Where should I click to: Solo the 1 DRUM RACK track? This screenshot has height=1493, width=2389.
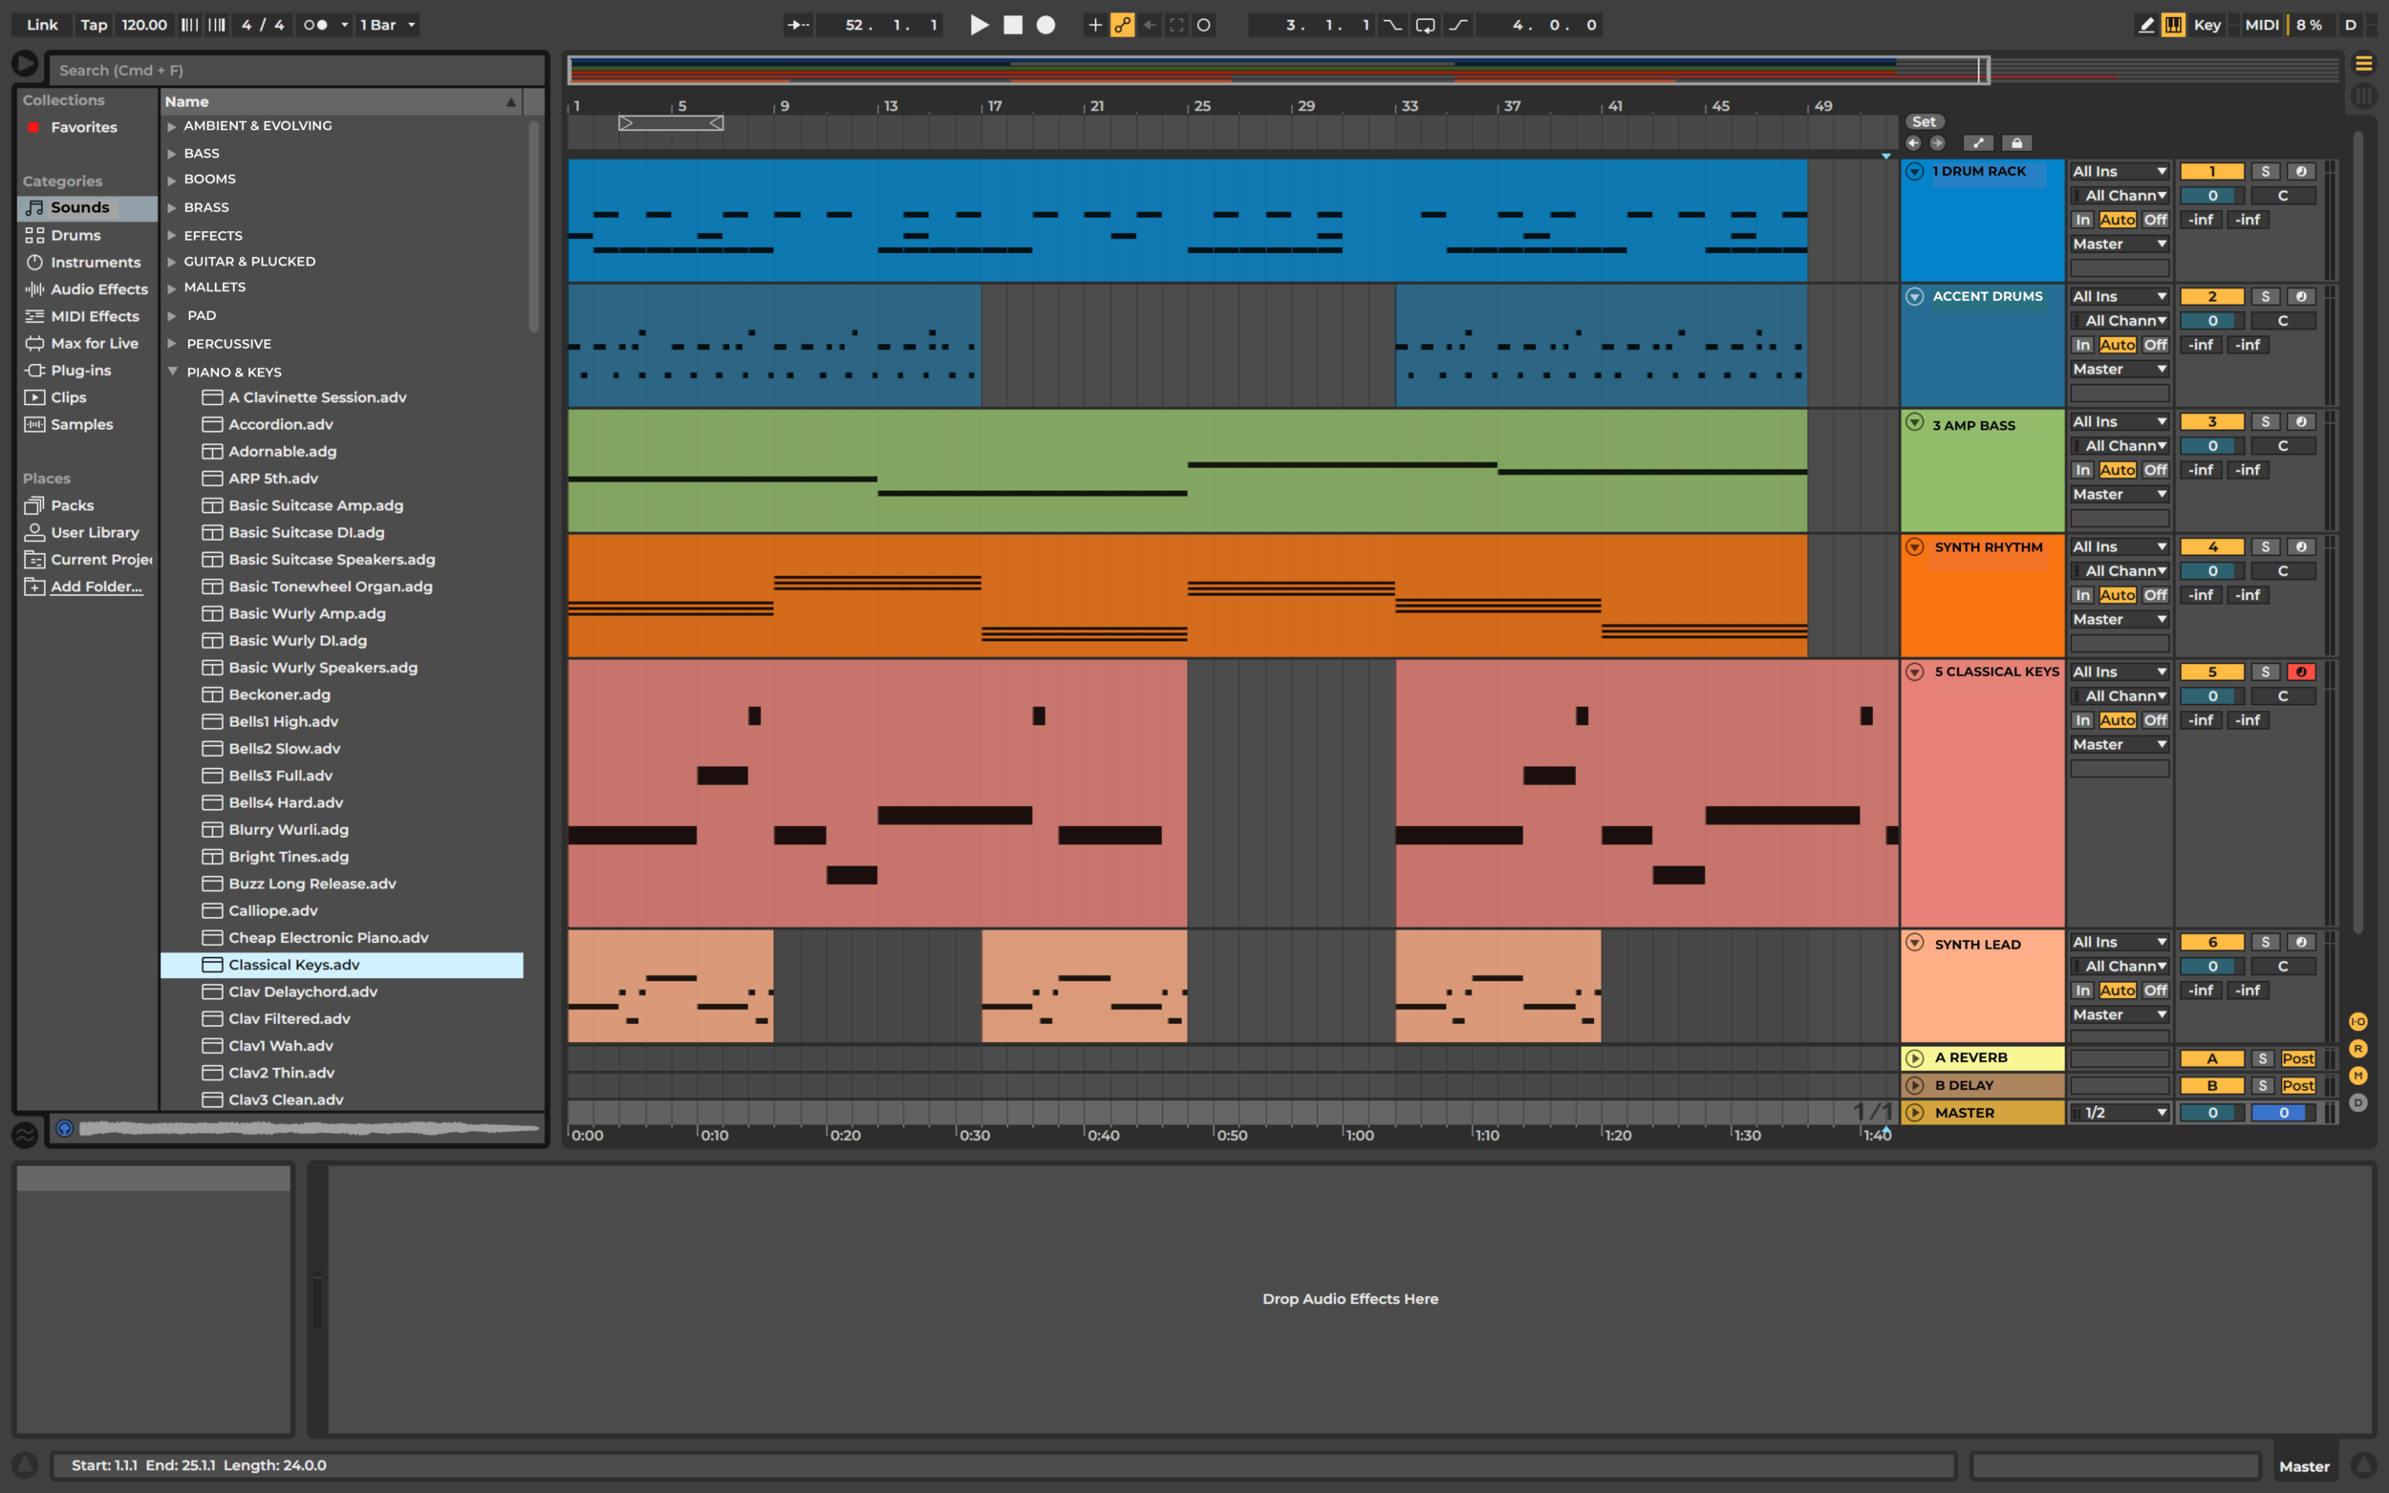tap(2265, 171)
